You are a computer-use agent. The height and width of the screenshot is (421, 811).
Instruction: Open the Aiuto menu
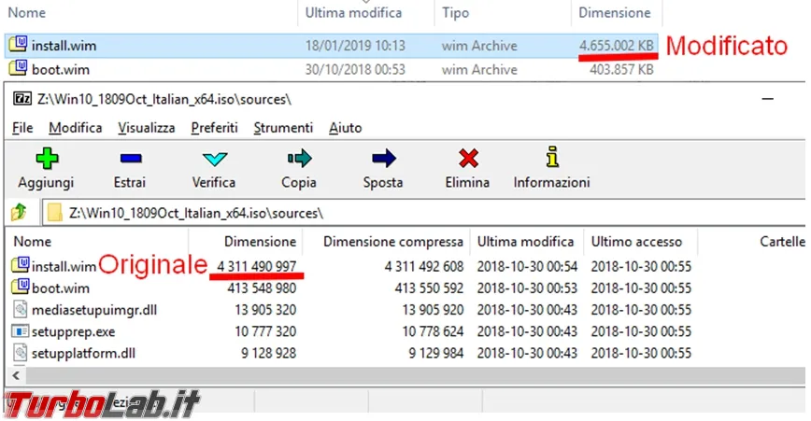[x=345, y=128]
